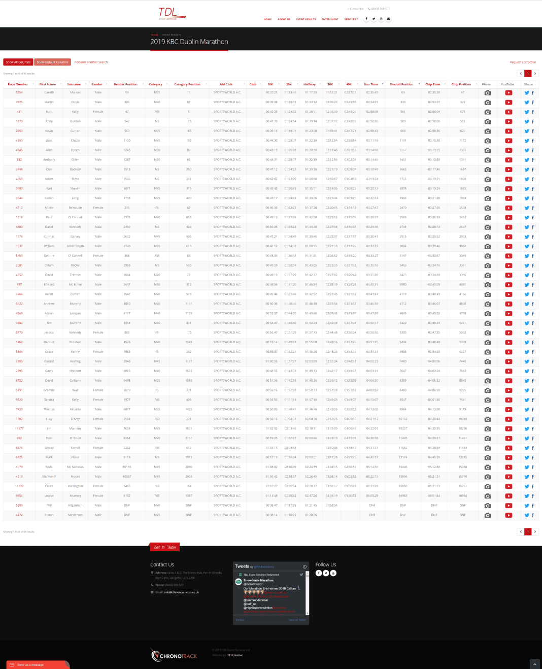Open the Home navigation item
542x669 pixels.
coord(267,19)
